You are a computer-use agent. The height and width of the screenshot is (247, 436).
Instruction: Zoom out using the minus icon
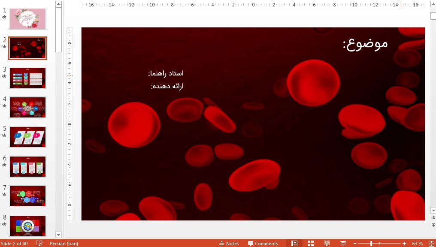click(x=354, y=243)
